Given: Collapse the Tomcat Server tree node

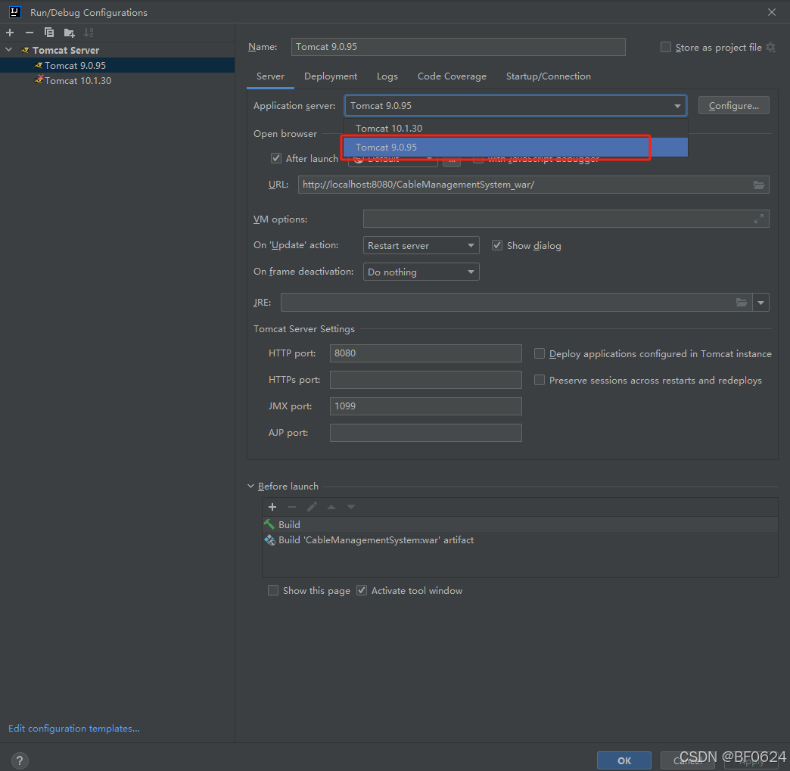Looking at the screenshot, I should 8,50.
